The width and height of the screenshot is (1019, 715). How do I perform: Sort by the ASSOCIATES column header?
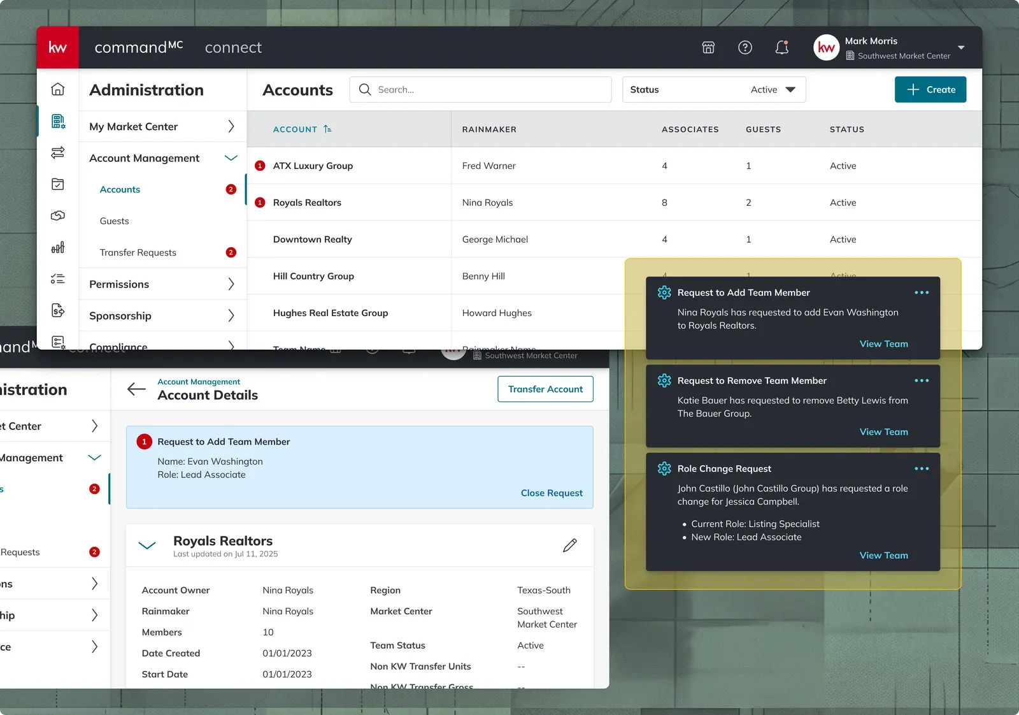(690, 129)
